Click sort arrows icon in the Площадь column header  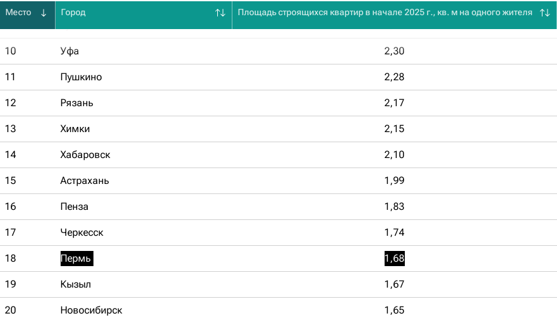click(x=544, y=13)
